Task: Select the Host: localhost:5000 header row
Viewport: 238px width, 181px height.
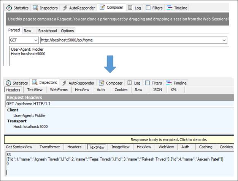Action: pyautogui.click(x=30, y=127)
